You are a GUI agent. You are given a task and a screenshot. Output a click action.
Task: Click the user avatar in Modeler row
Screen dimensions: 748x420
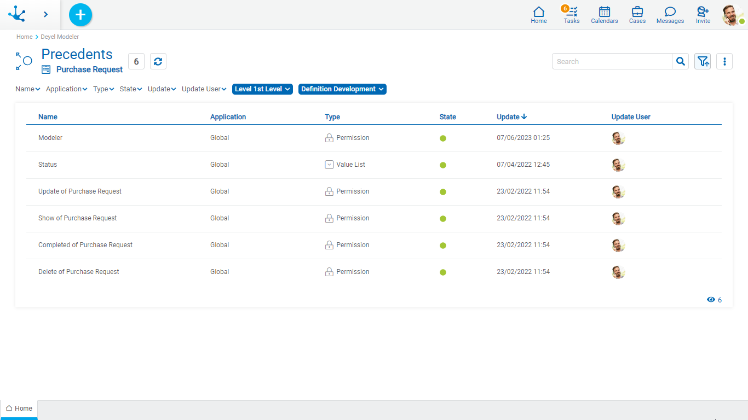click(618, 138)
